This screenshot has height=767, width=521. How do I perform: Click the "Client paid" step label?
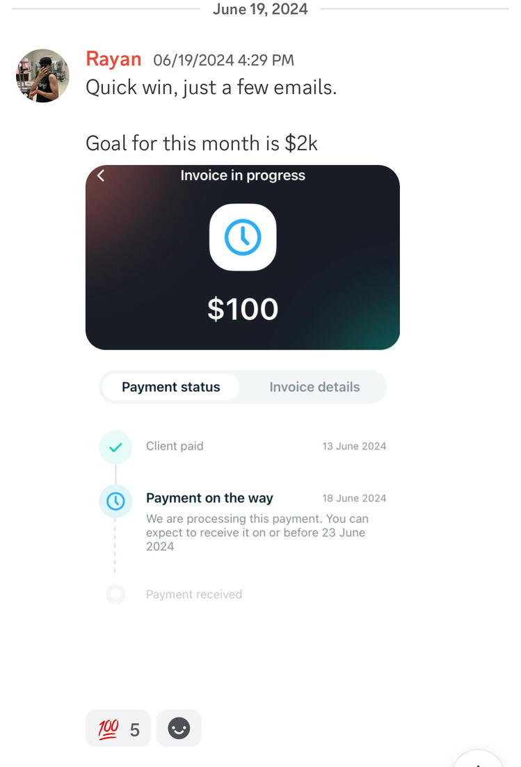[175, 446]
